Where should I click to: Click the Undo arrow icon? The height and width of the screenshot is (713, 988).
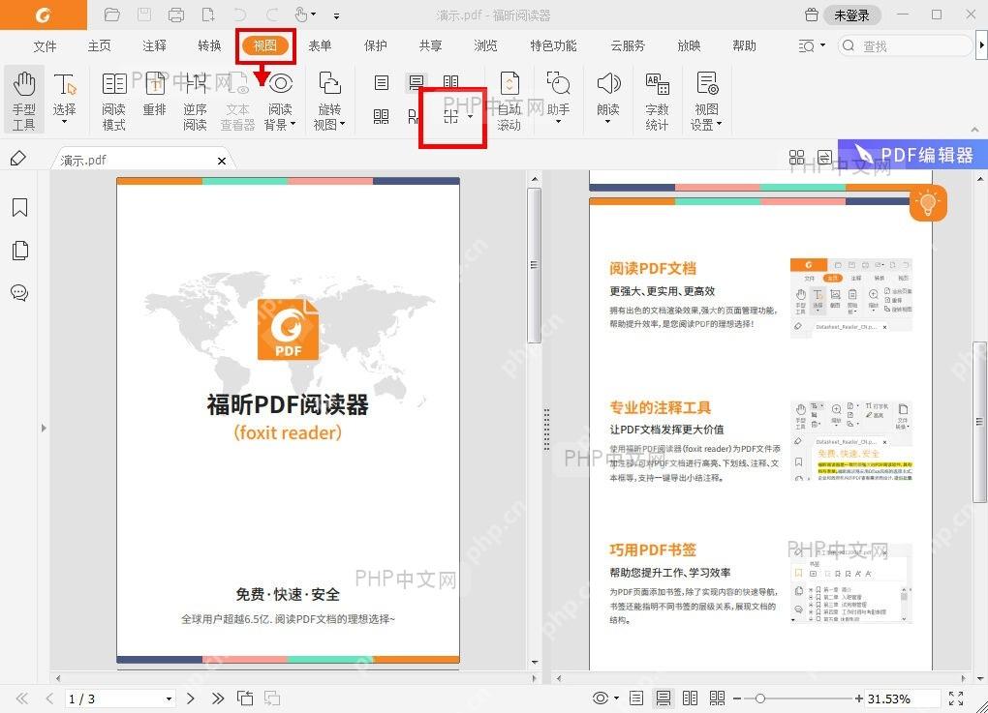(x=239, y=15)
